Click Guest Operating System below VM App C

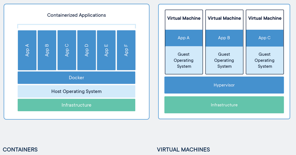[265, 60]
